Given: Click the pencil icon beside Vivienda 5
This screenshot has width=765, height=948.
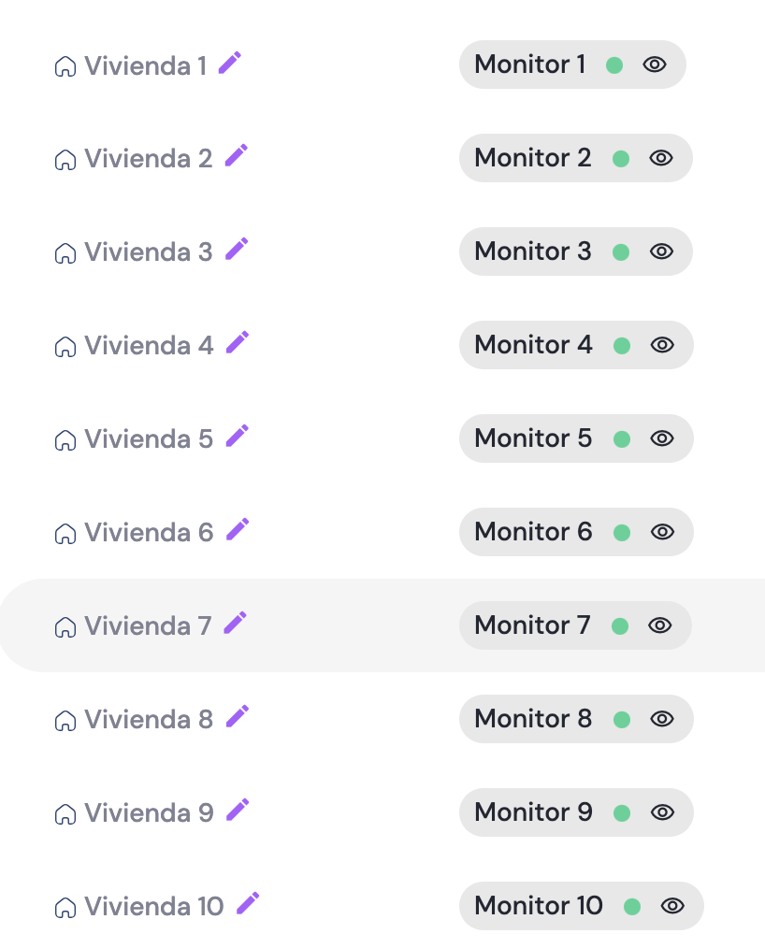Looking at the screenshot, I should point(238,437).
